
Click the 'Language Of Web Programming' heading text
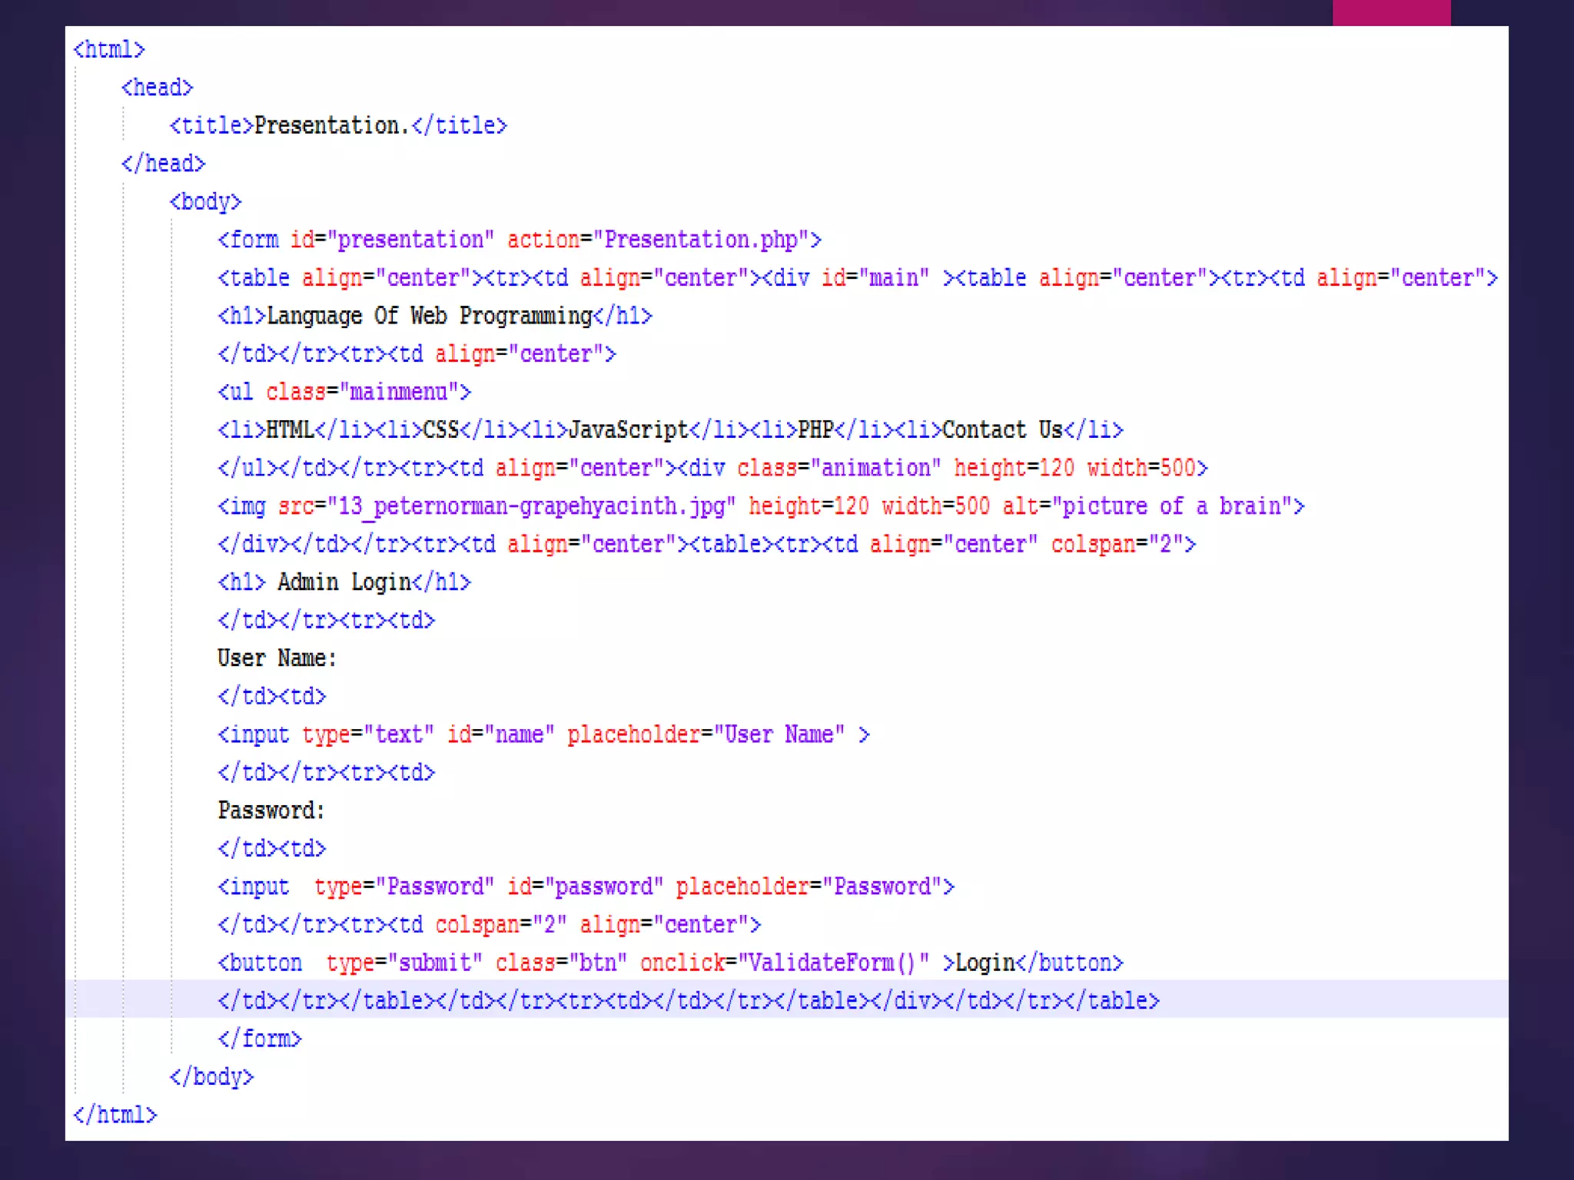[x=429, y=316]
